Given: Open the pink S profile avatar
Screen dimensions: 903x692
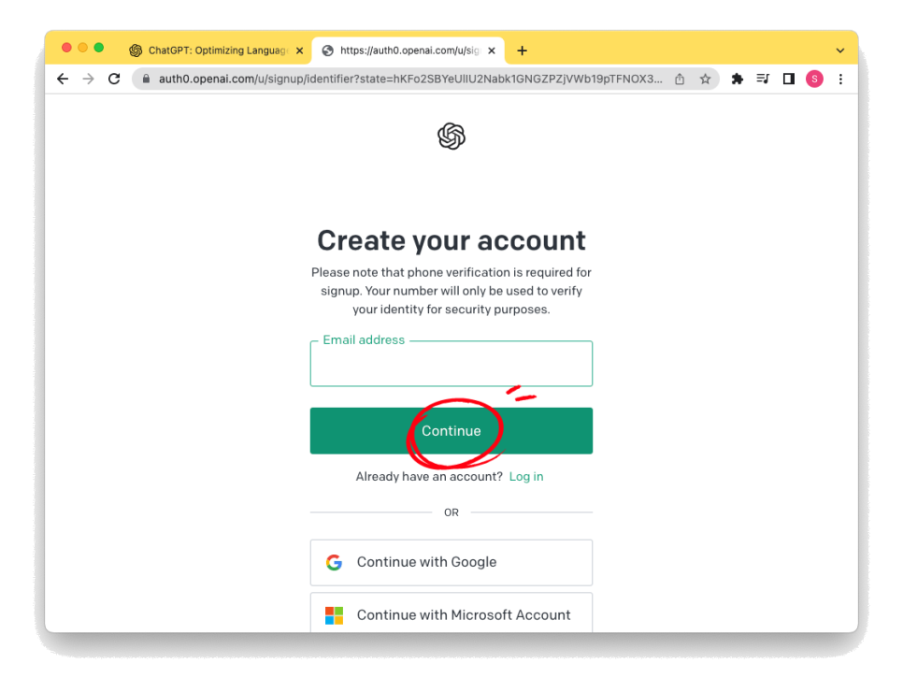Looking at the screenshot, I should [814, 79].
